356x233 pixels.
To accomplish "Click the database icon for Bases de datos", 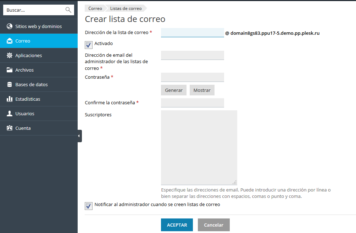I will pyautogui.click(x=10, y=85).
